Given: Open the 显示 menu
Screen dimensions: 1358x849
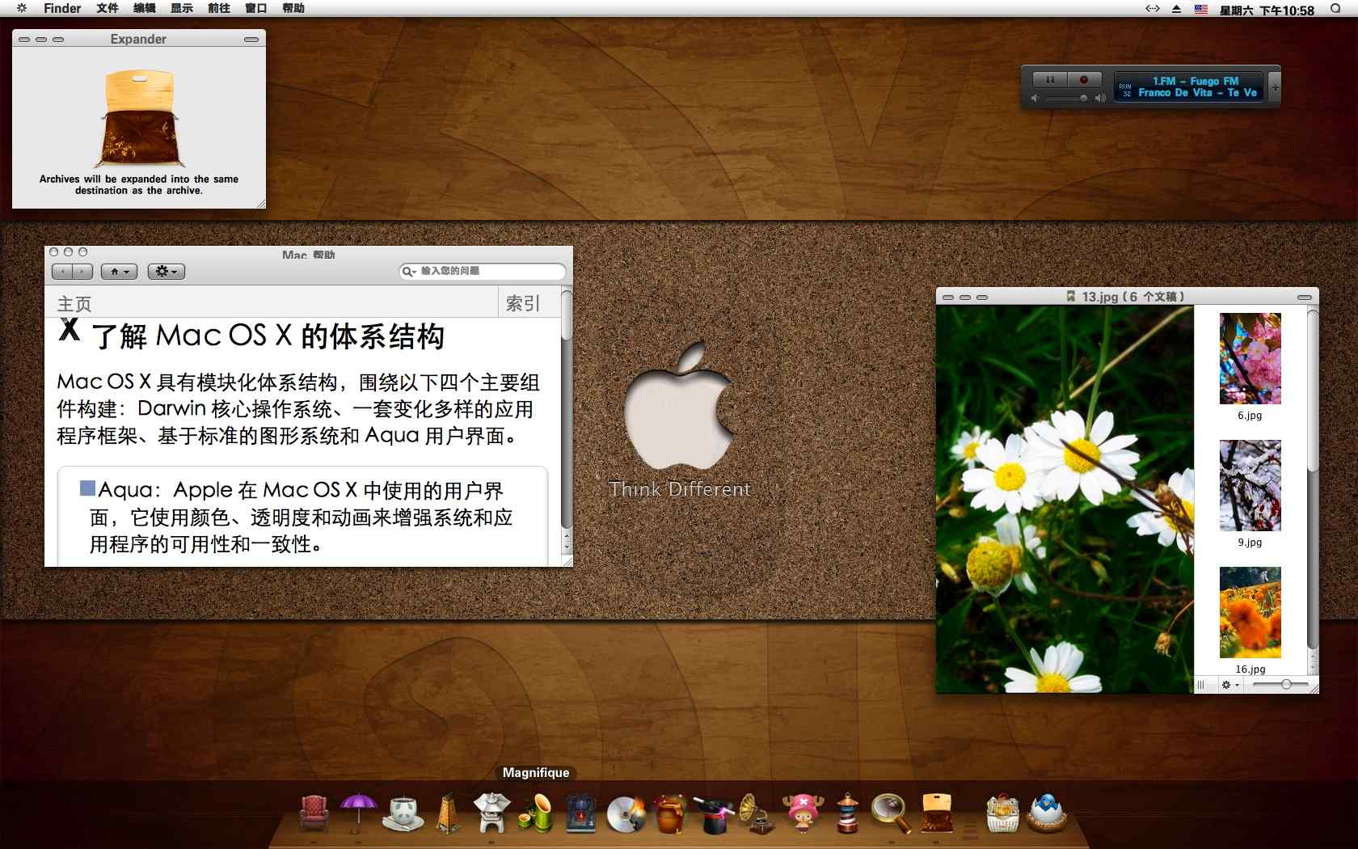Looking at the screenshot, I should click(x=181, y=8).
